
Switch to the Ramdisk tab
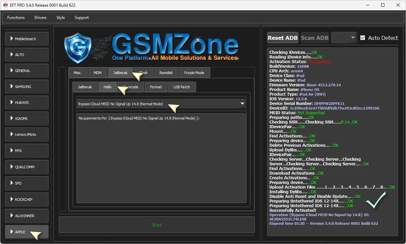click(x=166, y=73)
